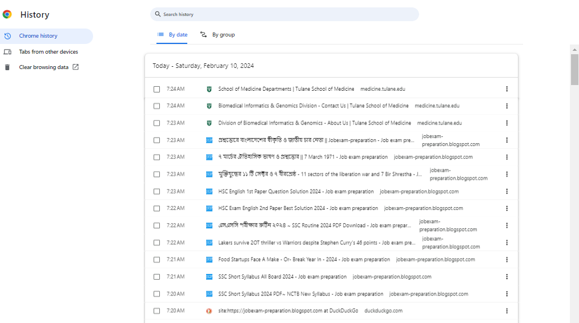Open Division of Biomedical Informatics About Us link

pos(315,123)
